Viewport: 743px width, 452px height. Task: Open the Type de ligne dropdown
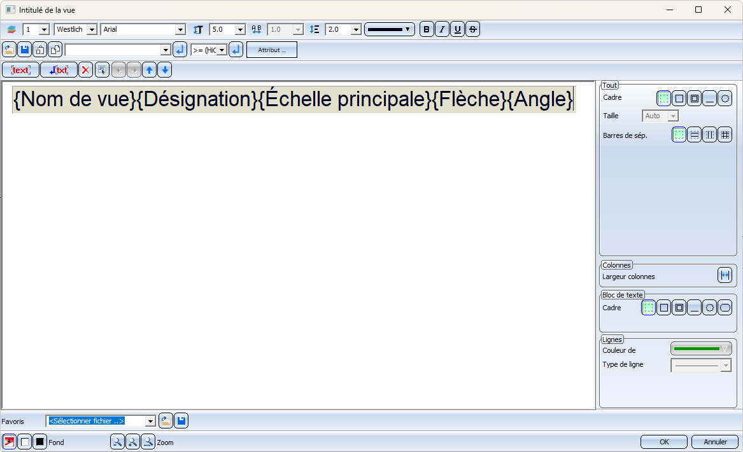pos(725,366)
